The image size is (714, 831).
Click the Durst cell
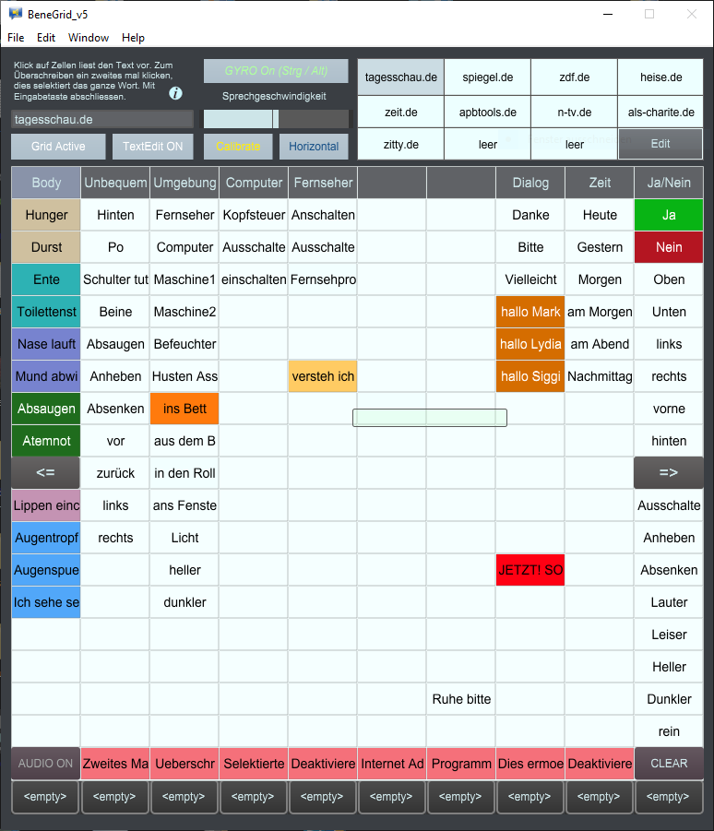pos(46,247)
